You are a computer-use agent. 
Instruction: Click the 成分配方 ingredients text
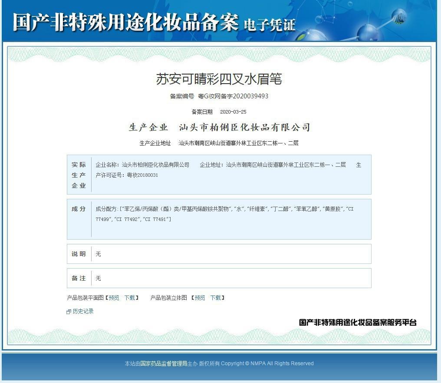pyautogui.click(x=224, y=214)
